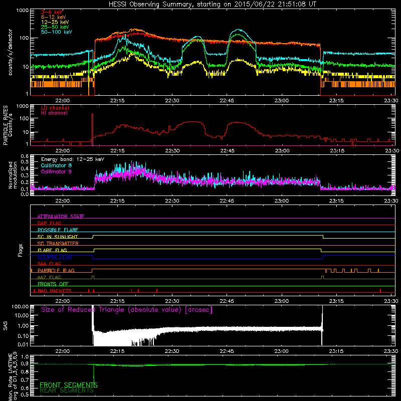Screen dimensions: 401x401
Task: Click the 'PARTICLE RATES Counts/s' axis label
Action: (x=8, y=125)
